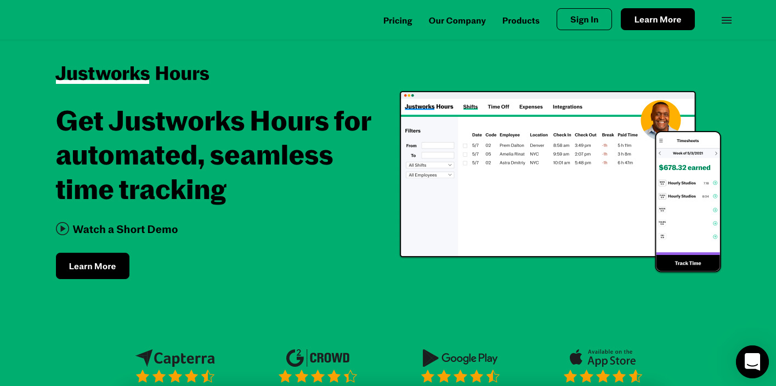Tap the phone mockup's hamburger menu icon
The height and width of the screenshot is (386, 776).
661,141
